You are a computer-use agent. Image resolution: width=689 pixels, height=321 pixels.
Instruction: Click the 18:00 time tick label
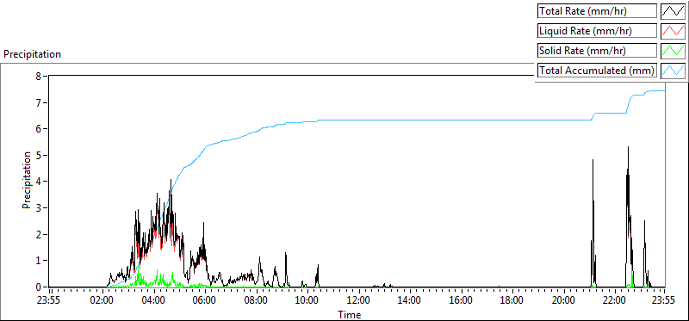(x=512, y=301)
